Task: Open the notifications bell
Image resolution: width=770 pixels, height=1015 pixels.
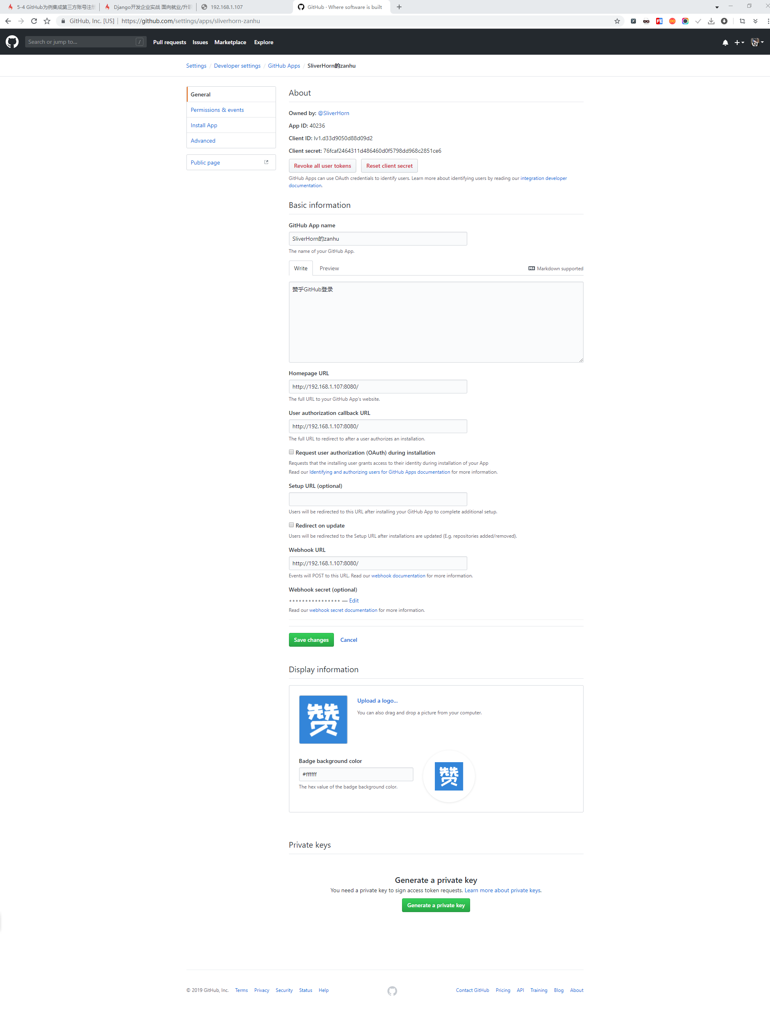Action: pyautogui.click(x=725, y=42)
